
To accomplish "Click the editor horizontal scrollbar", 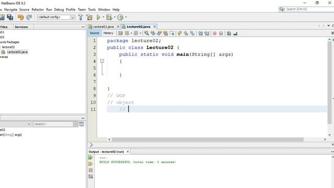I will point(208,139).
